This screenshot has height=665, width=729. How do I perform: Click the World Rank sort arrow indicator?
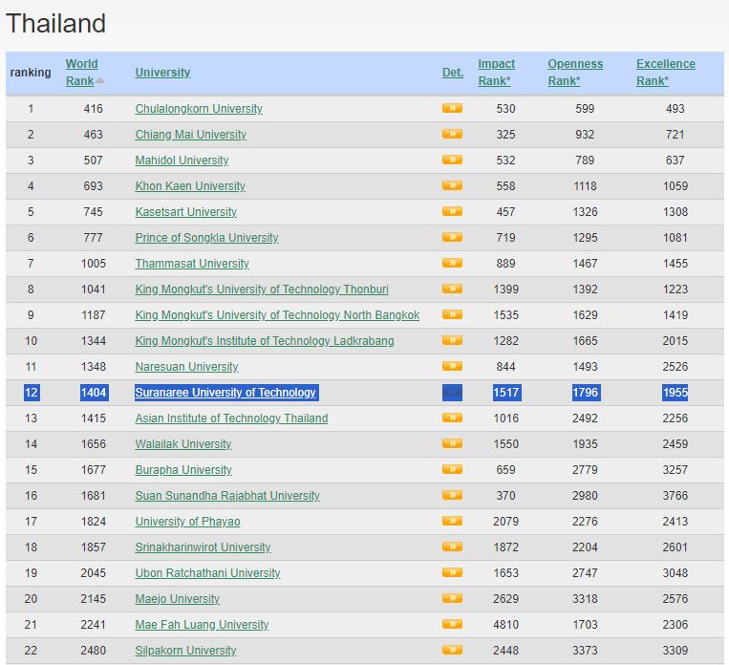100,81
